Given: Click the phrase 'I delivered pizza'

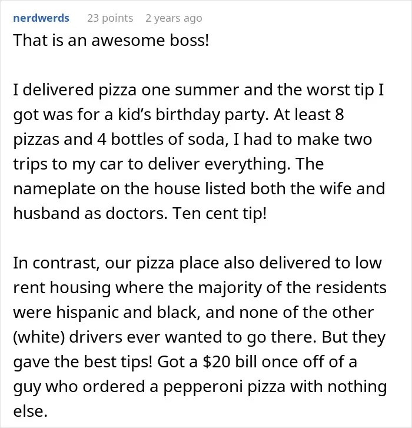Looking at the screenshot, I should point(75,90).
